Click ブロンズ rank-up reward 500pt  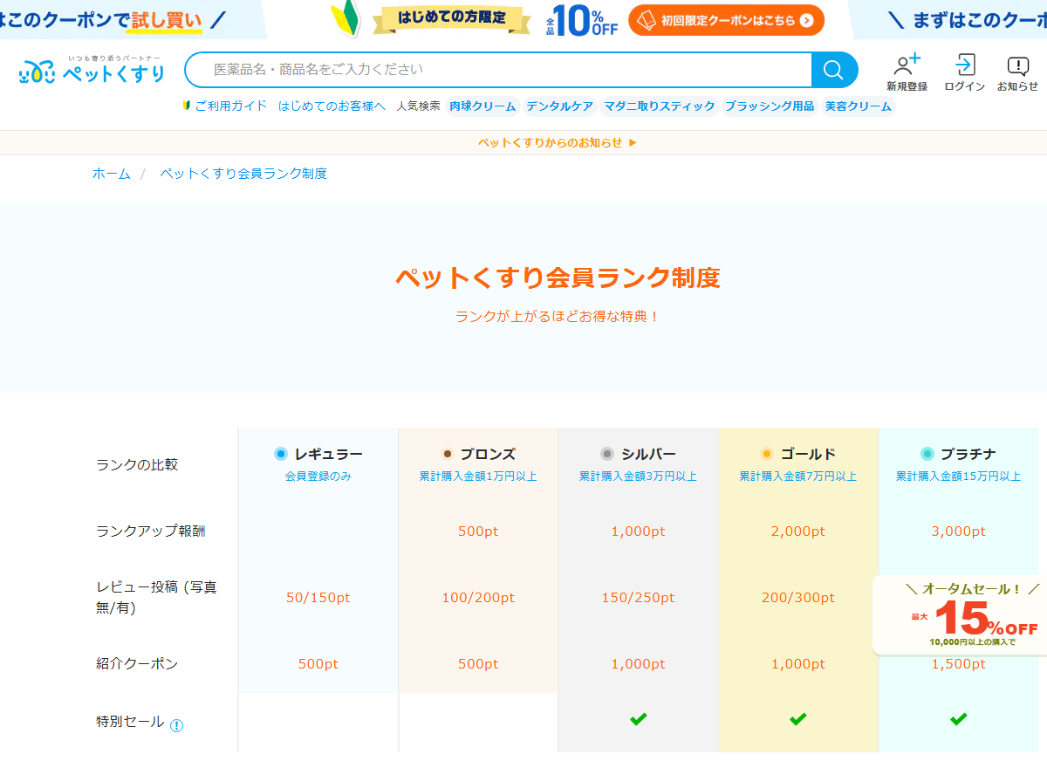(x=478, y=531)
